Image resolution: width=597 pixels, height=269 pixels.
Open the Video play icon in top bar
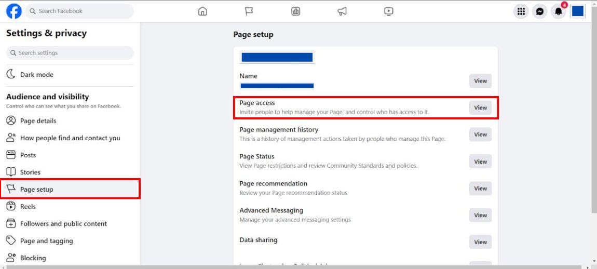point(388,11)
